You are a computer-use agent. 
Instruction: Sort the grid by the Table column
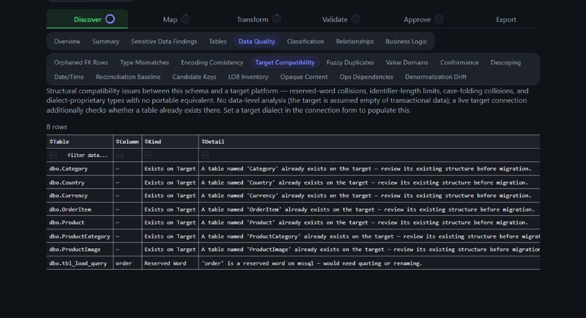pyautogui.click(x=51, y=142)
